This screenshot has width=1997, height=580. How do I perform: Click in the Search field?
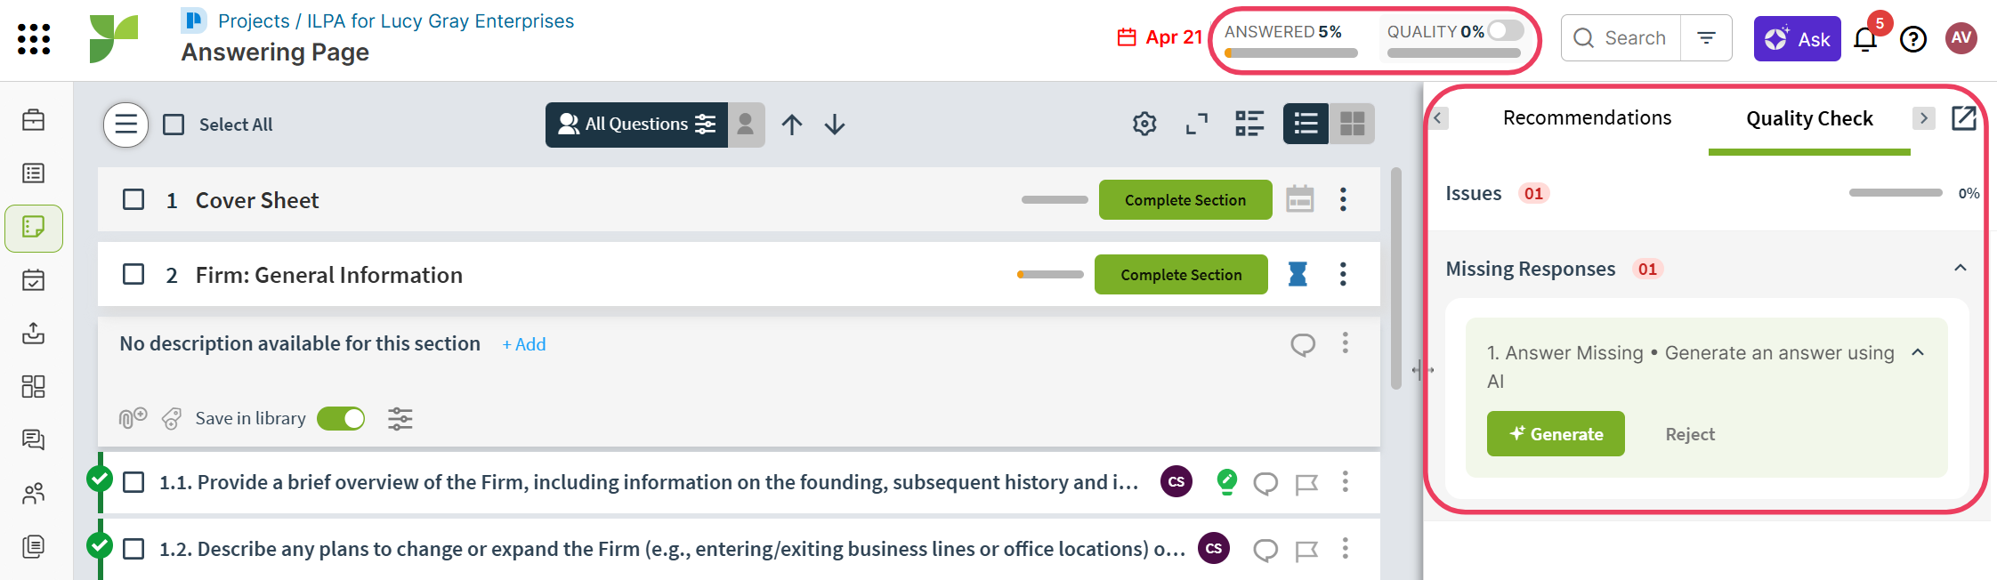click(1621, 38)
